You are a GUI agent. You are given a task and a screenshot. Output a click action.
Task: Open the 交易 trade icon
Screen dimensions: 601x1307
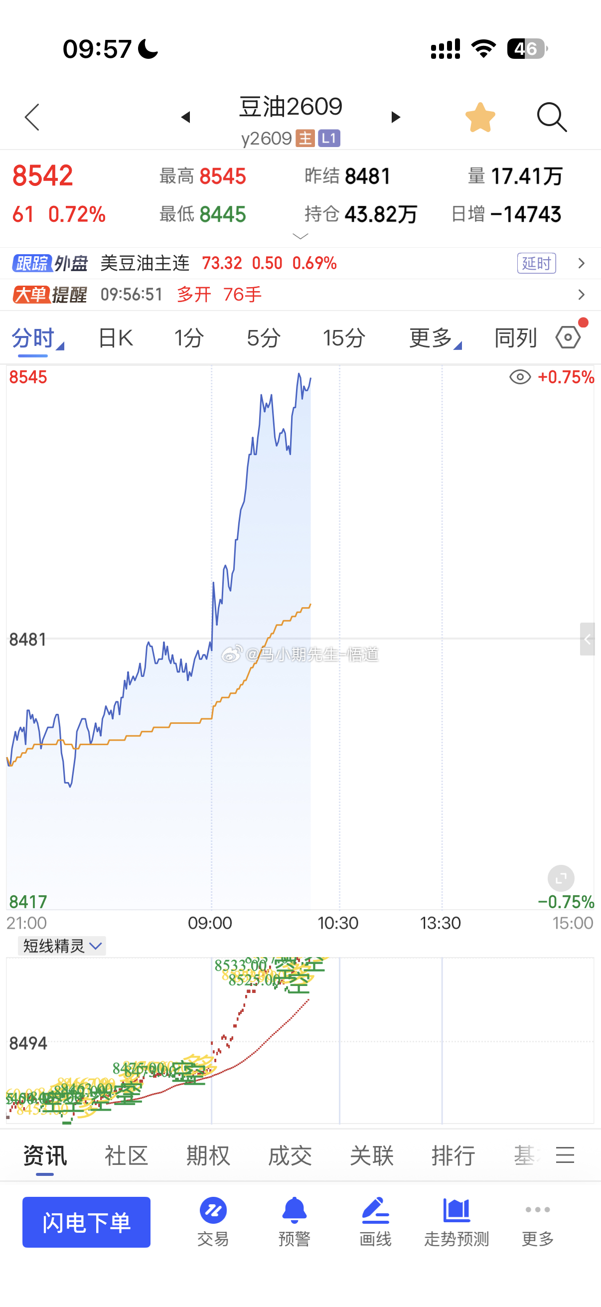pyautogui.click(x=213, y=1211)
